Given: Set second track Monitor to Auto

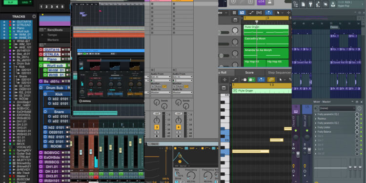Looking at the screenshot, I should [x=180, y=86].
